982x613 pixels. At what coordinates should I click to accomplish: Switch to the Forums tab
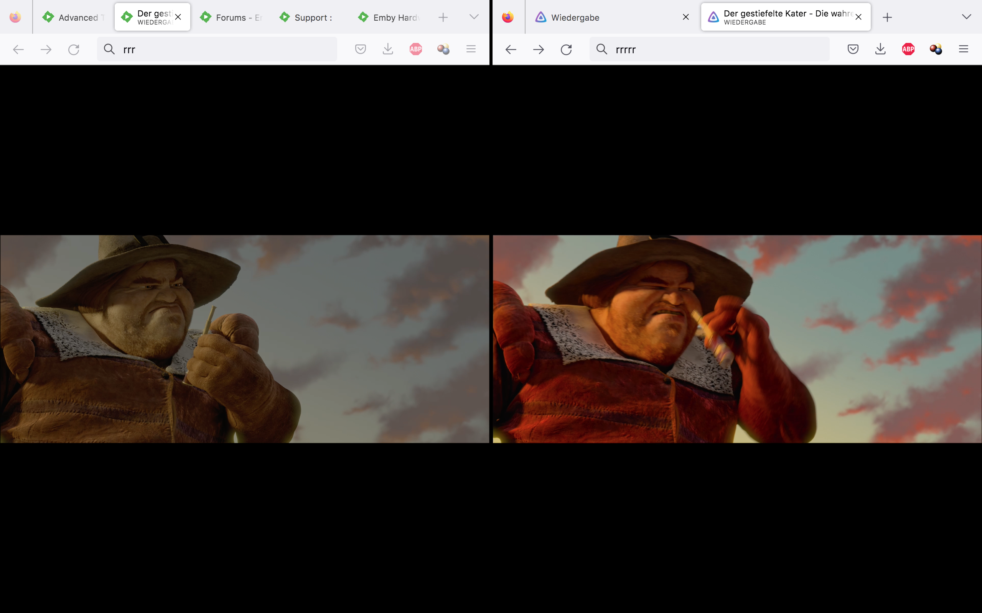tap(231, 17)
